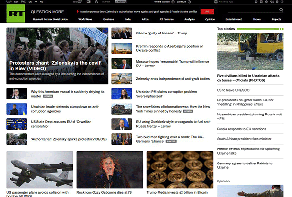
Task: Switch to the Arabic language edition
Action: 9,2
